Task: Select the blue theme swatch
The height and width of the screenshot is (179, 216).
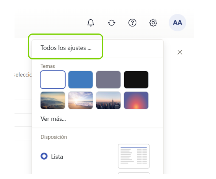Action: coord(81,80)
